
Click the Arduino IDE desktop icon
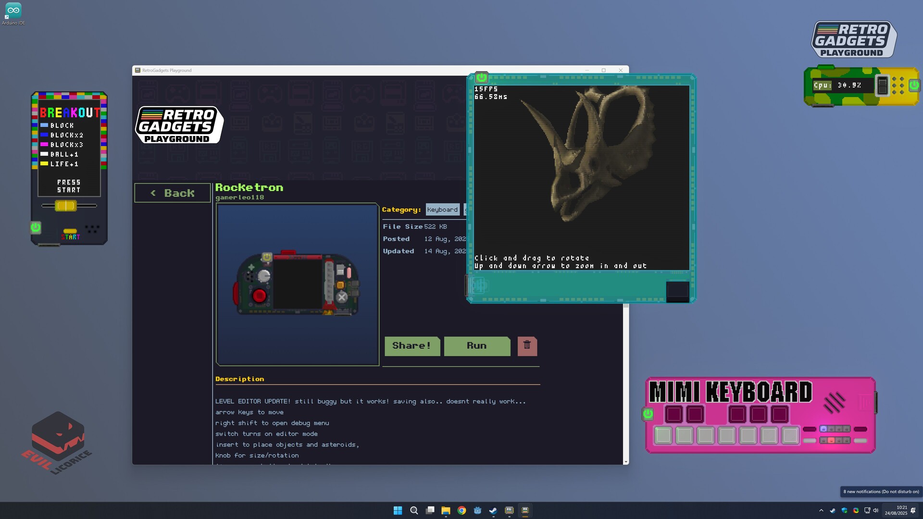[x=13, y=12]
